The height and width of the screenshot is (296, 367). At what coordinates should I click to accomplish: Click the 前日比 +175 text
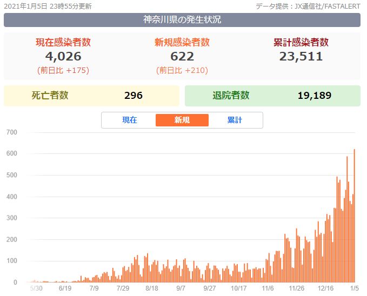click(x=63, y=70)
